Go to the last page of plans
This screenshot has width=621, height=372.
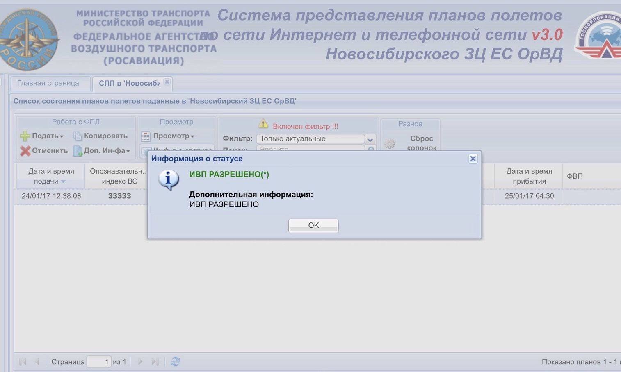click(x=155, y=361)
